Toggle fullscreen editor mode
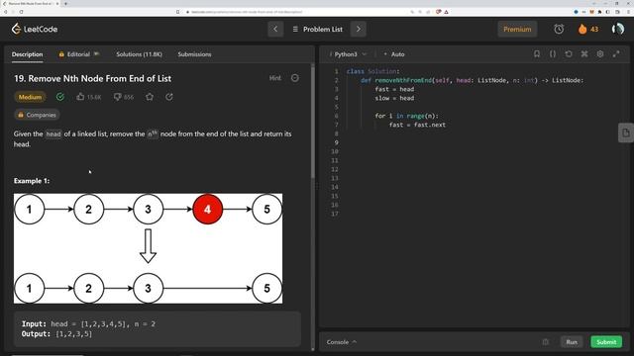634x356 pixels. pos(616,53)
